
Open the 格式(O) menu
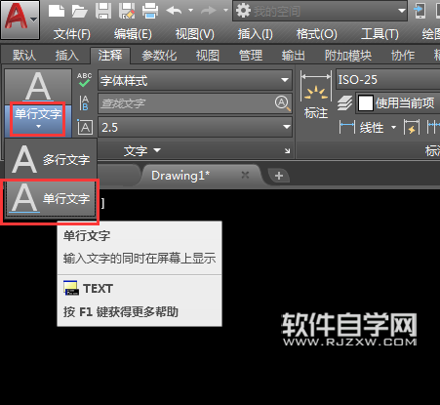pos(317,34)
